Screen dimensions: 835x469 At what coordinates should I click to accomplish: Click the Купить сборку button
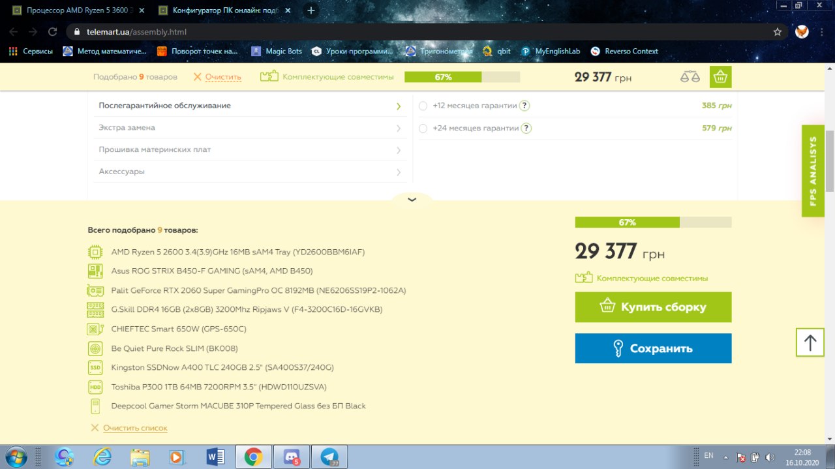[x=653, y=307]
